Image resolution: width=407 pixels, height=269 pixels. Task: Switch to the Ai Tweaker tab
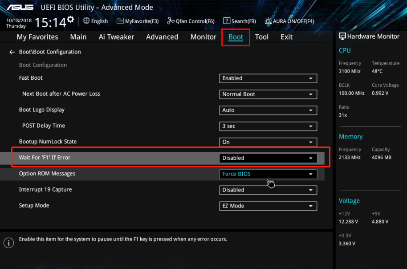(116, 37)
